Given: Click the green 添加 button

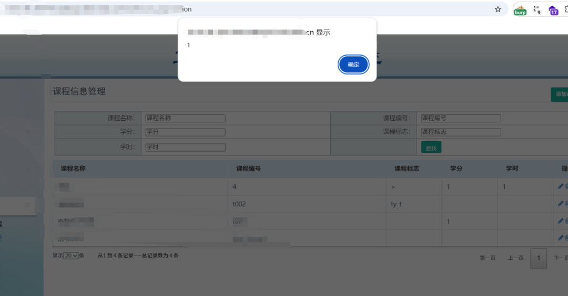Looking at the screenshot, I should click(x=560, y=94).
